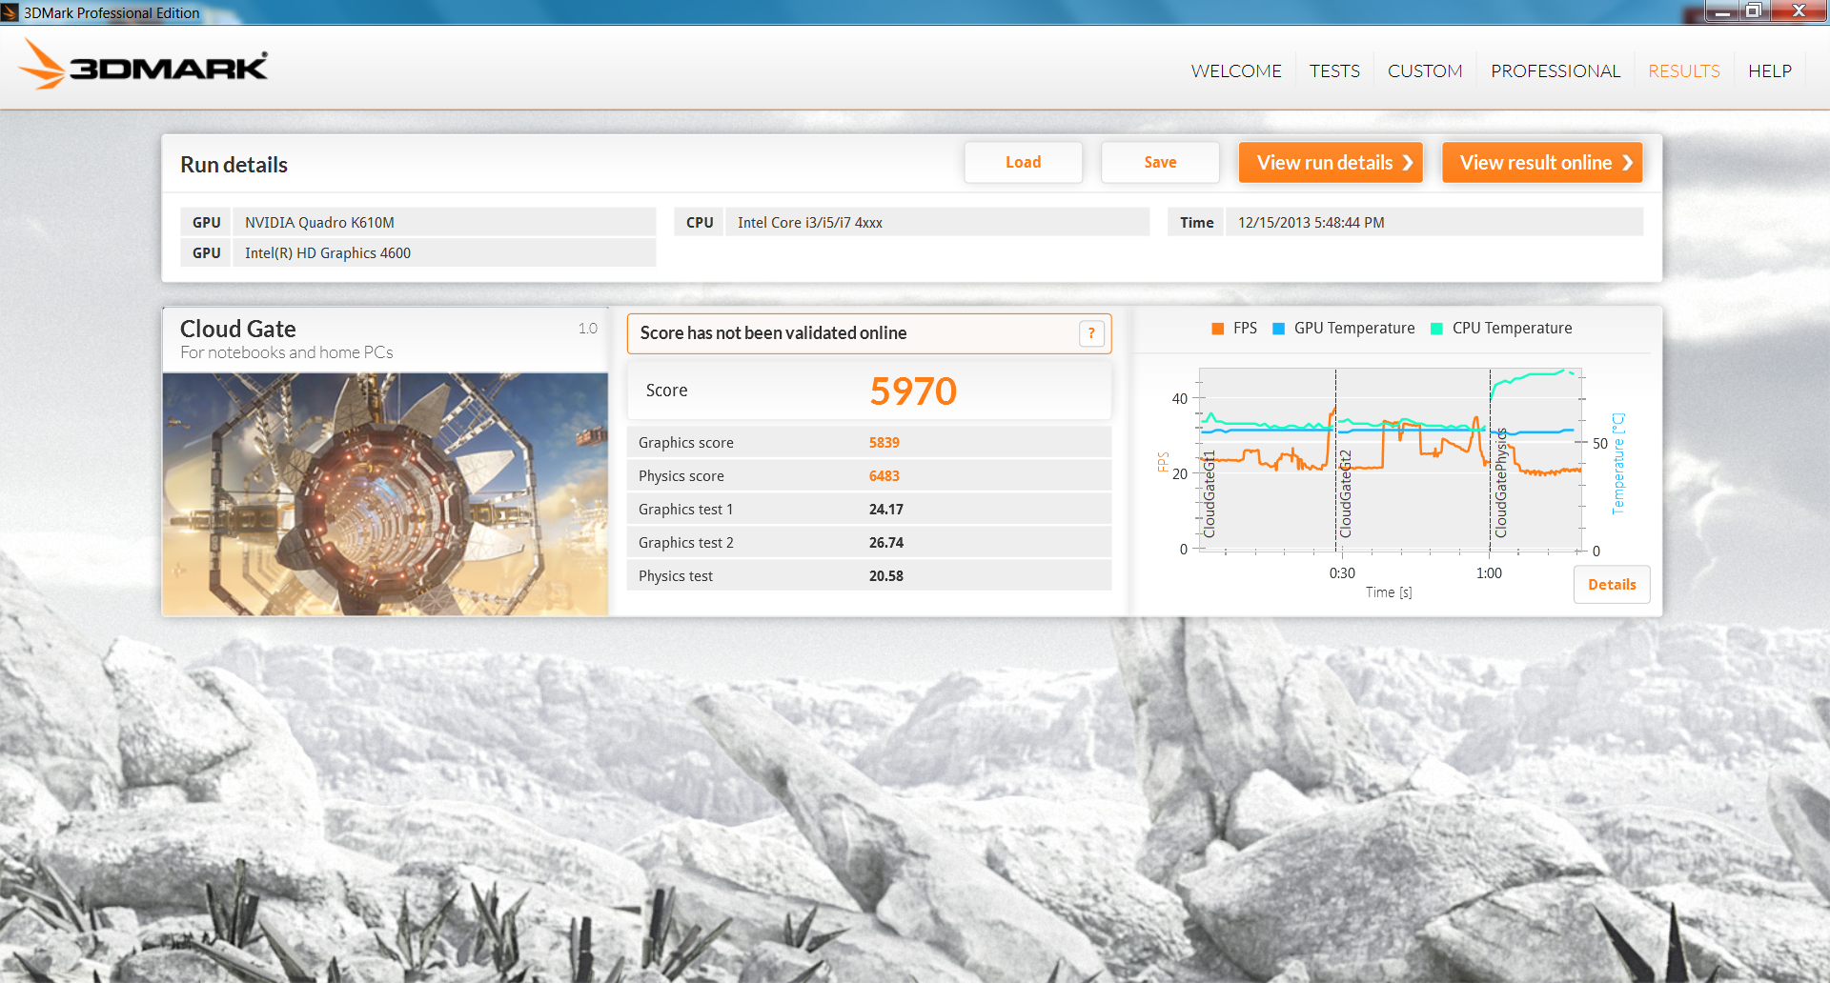Click the GPU Temperature legend label

coord(1354,329)
